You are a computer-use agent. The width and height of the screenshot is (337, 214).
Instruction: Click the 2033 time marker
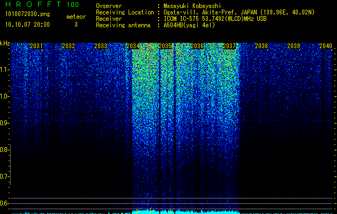(x=101, y=46)
